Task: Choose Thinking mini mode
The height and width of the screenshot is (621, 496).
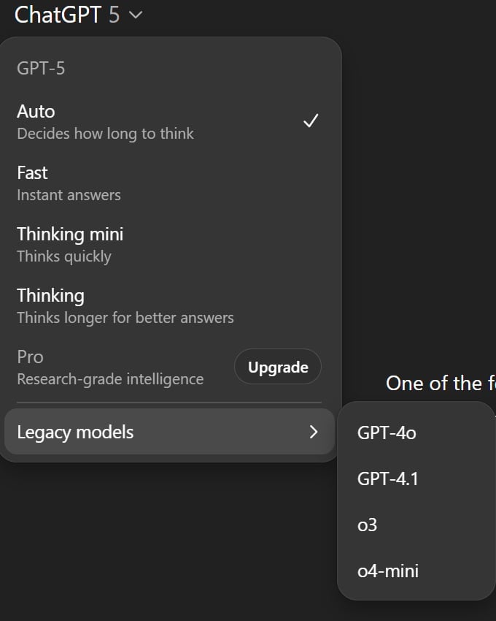Action: tap(69, 235)
